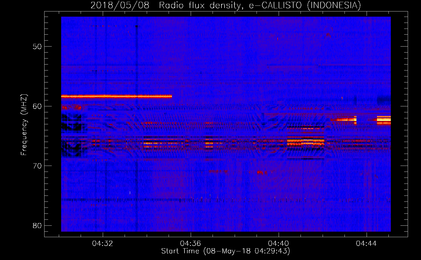The width and height of the screenshot is (421, 260).
Task: Click the bright horizontal emission band near 58 MHz
Action: click(x=117, y=96)
